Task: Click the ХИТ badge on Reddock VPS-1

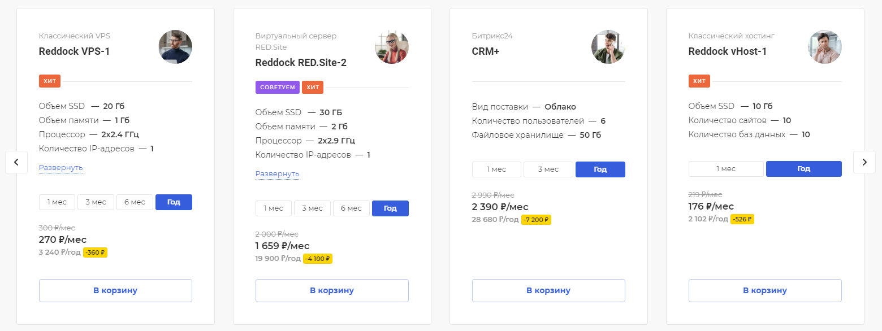Action: coord(50,81)
